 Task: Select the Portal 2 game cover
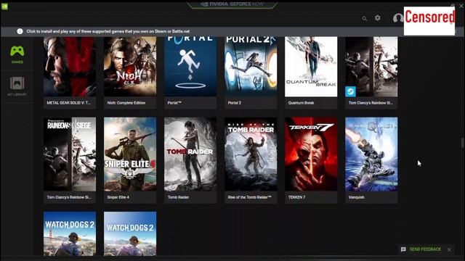251,67
